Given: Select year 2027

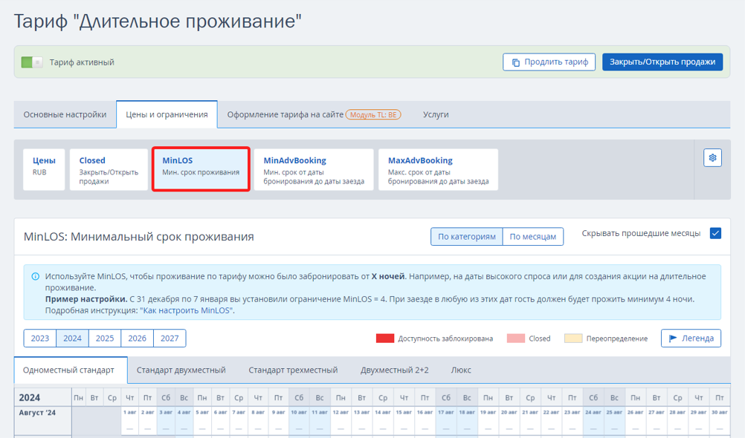Looking at the screenshot, I should tap(170, 339).
